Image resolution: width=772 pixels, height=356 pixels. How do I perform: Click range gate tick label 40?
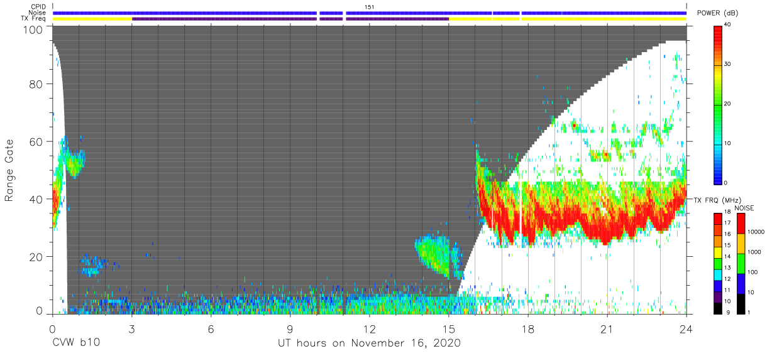36,198
